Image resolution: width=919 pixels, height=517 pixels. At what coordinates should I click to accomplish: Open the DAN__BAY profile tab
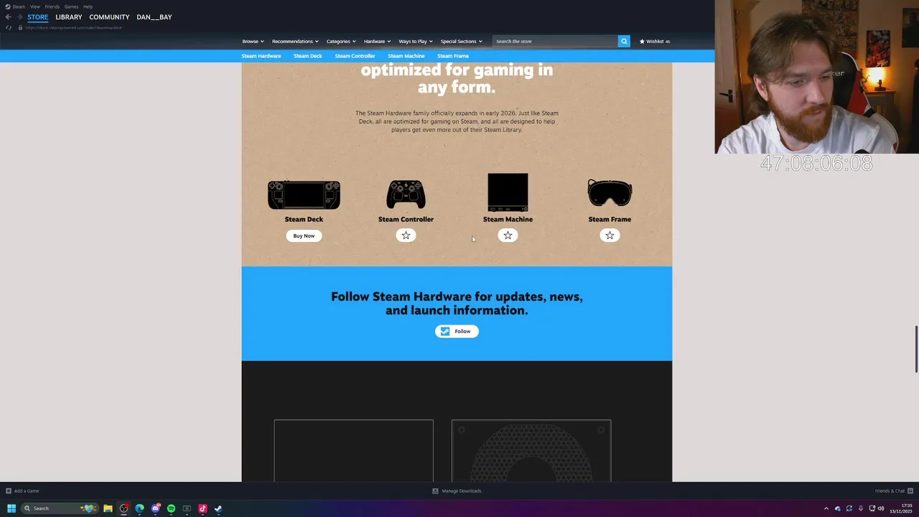click(154, 17)
